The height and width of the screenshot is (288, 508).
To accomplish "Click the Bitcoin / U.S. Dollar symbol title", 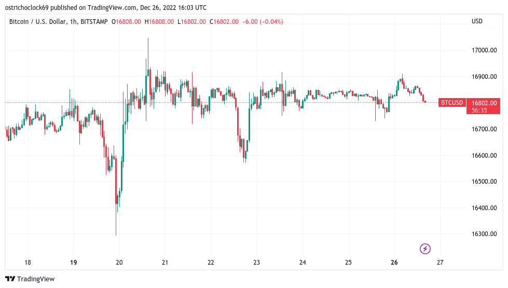I will point(38,22).
